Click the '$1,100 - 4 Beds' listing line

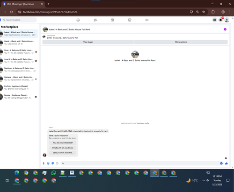point(62,38)
